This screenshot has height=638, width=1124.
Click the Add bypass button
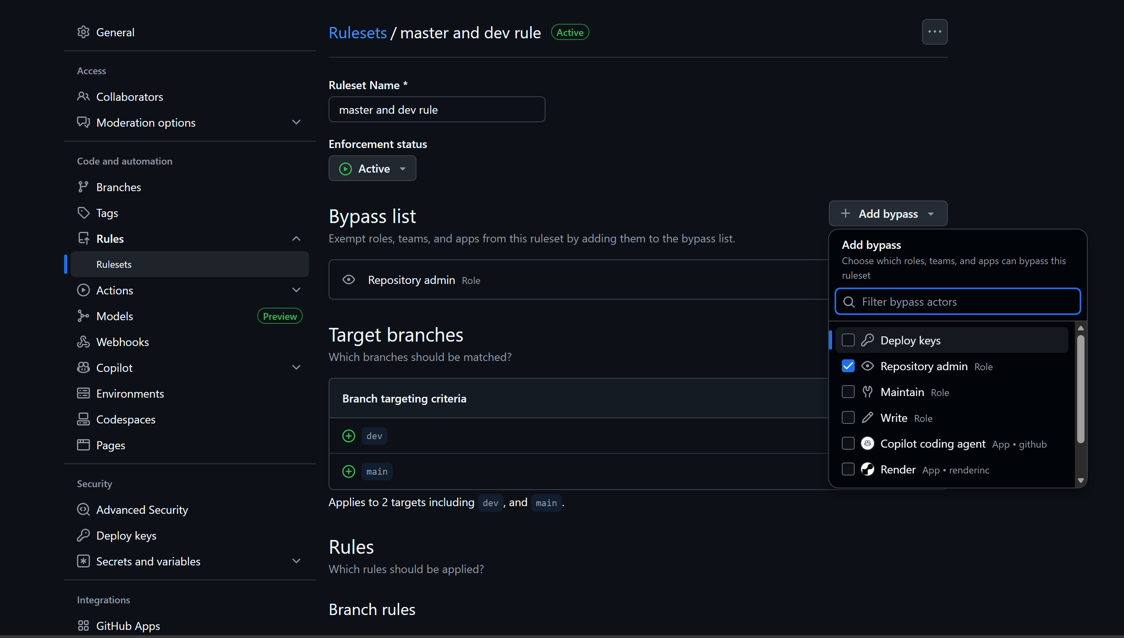tap(888, 214)
